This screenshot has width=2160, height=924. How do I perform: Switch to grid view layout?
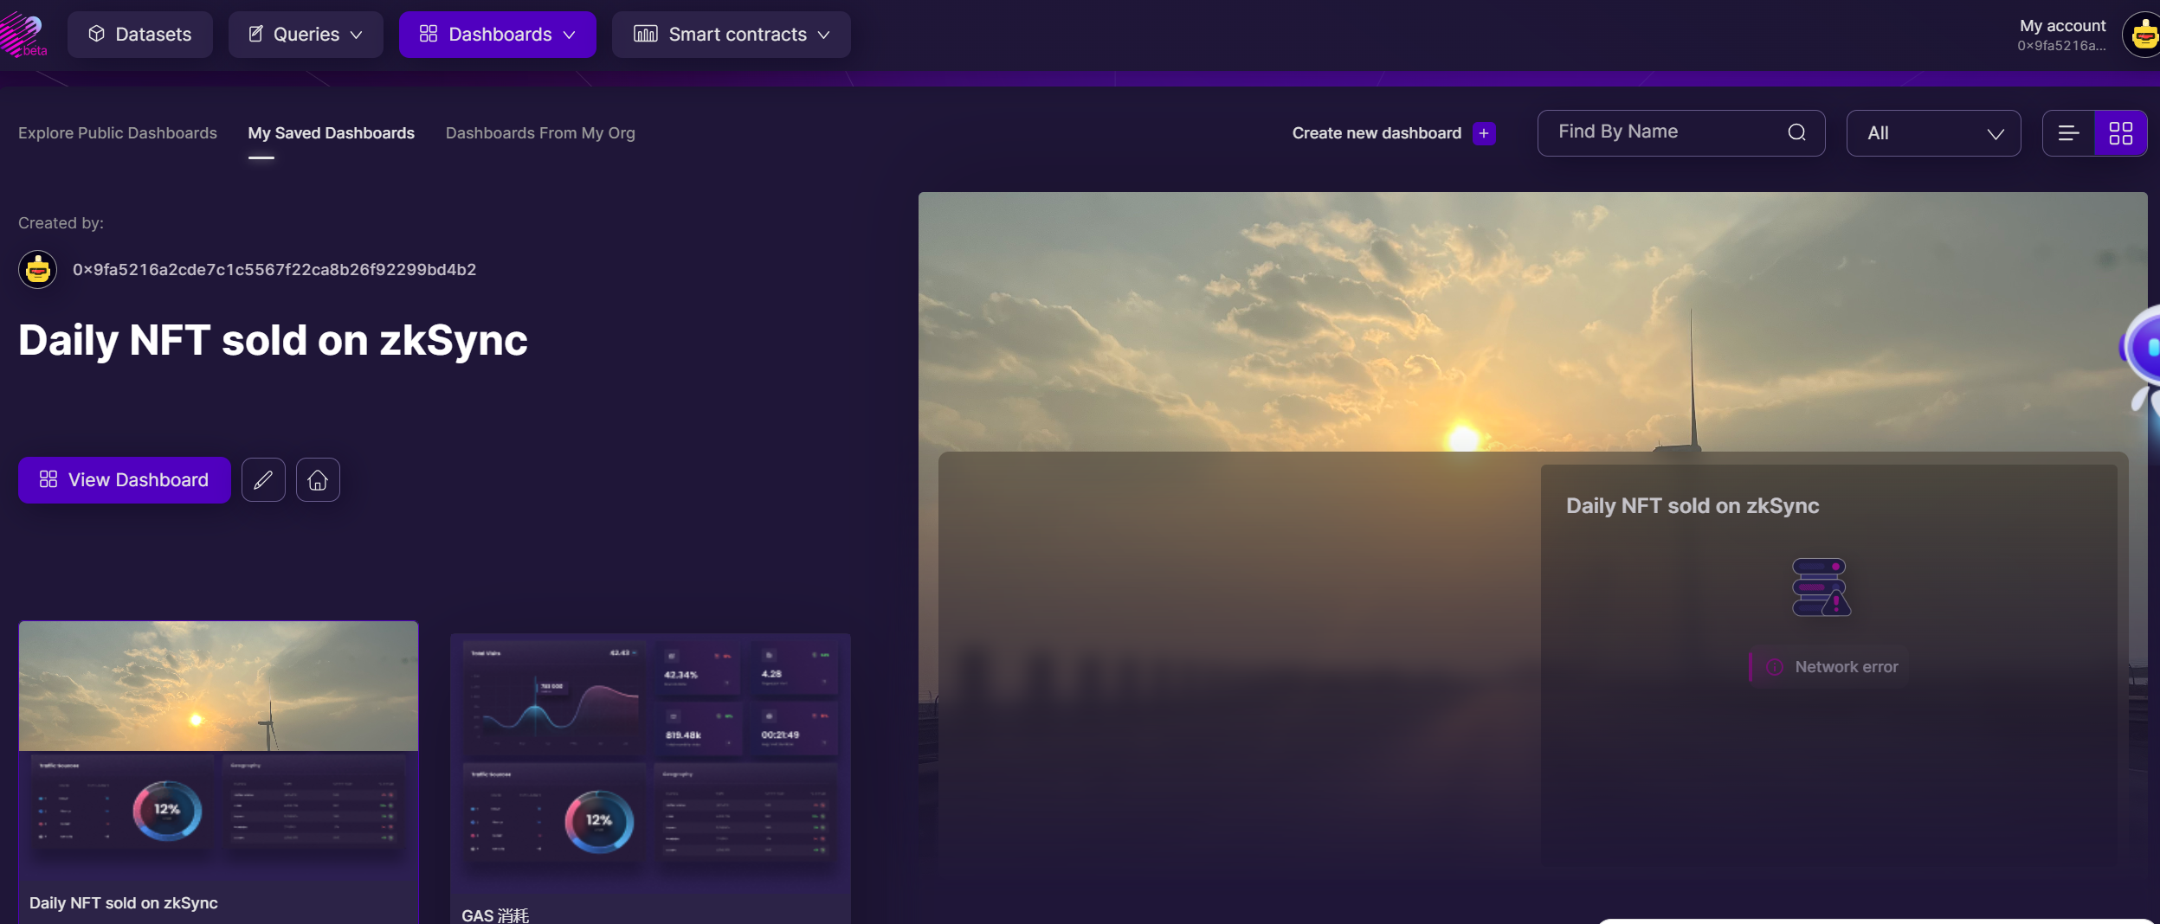pyautogui.click(x=2120, y=133)
